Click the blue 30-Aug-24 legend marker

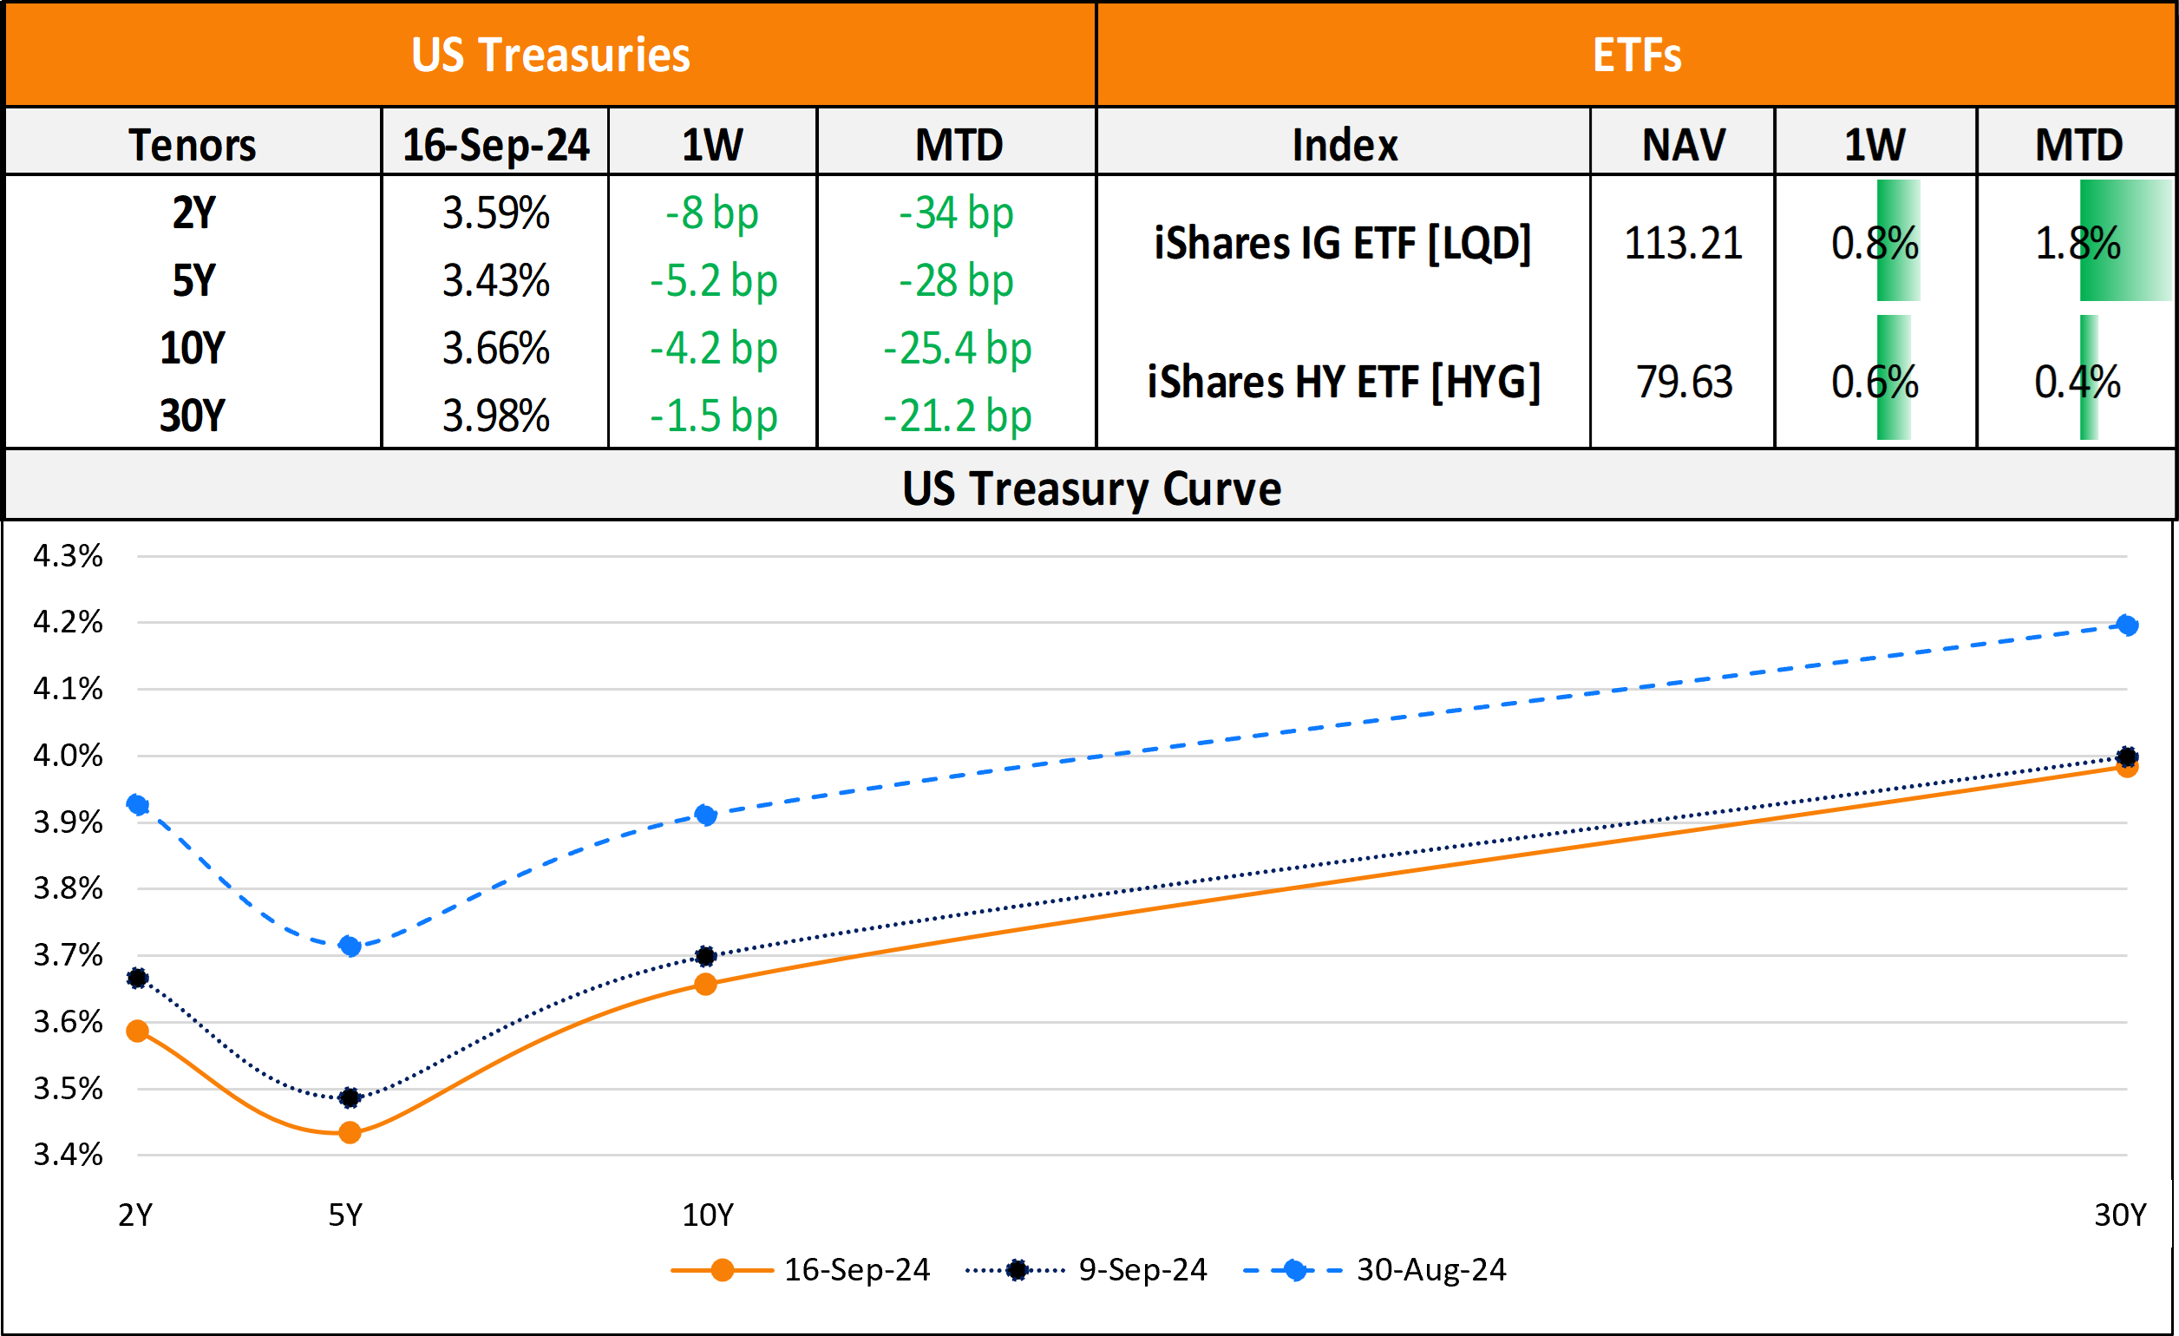pos(1295,1271)
